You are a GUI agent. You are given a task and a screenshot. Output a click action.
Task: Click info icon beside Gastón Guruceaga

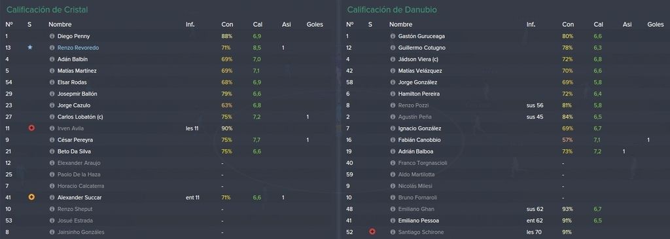(x=393, y=37)
